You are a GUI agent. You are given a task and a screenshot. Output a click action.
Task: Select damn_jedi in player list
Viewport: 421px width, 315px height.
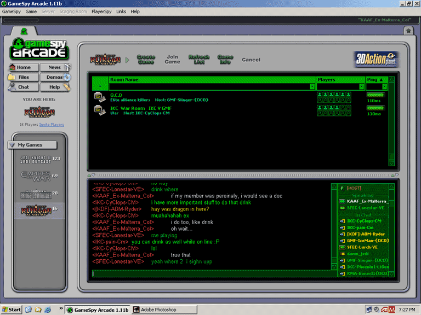[x=357, y=254]
